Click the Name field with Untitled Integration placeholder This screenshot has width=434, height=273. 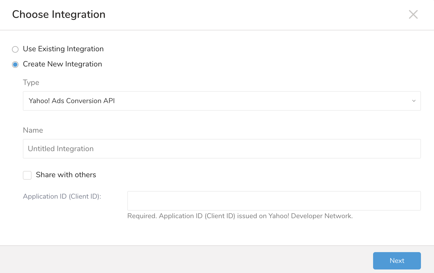(221, 149)
